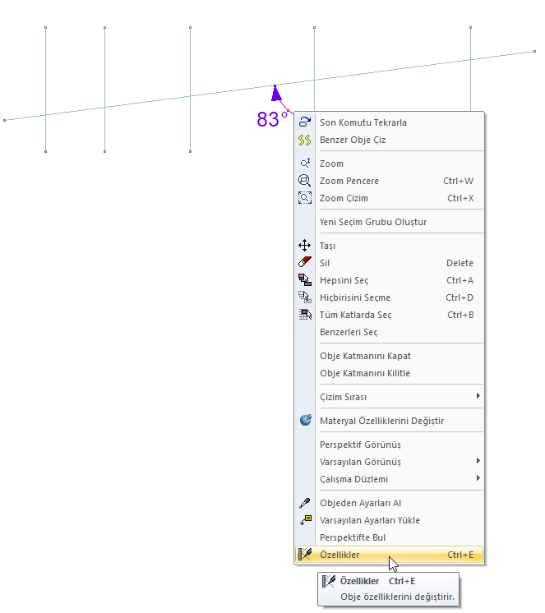Click the Tüm Katlarda Seç icon
This screenshot has width=545, height=613.
point(304,315)
